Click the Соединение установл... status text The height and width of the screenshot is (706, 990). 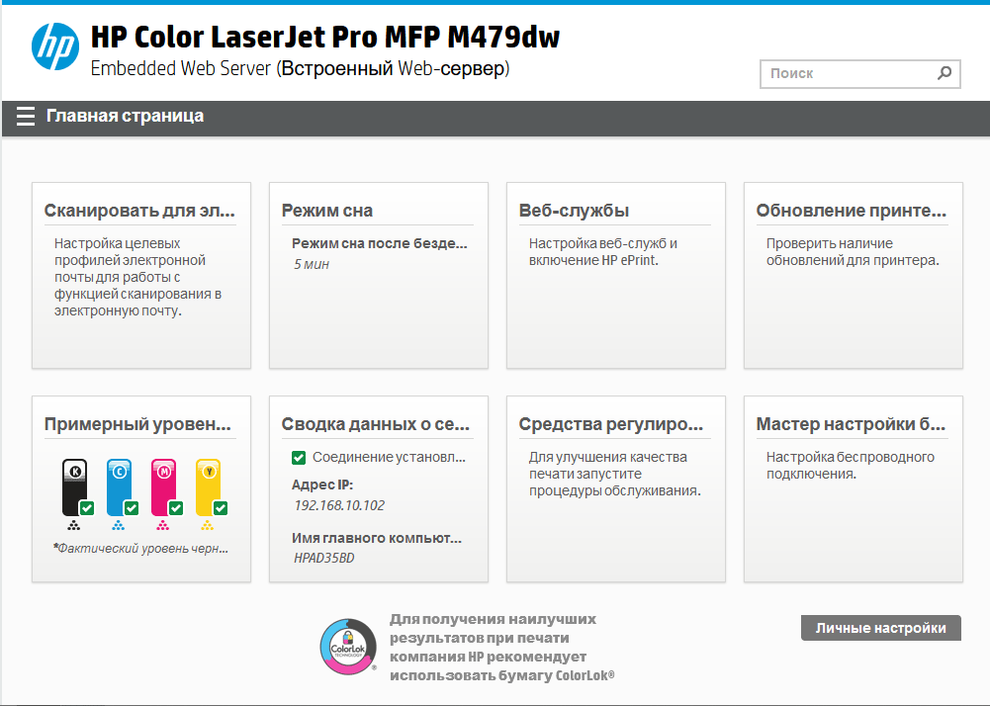[389, 457]
